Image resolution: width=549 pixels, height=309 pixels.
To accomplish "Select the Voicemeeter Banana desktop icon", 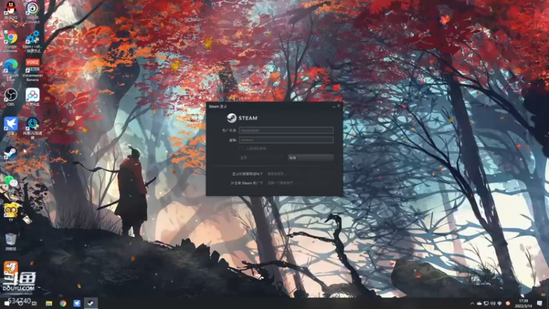I will tap(32, 70).
